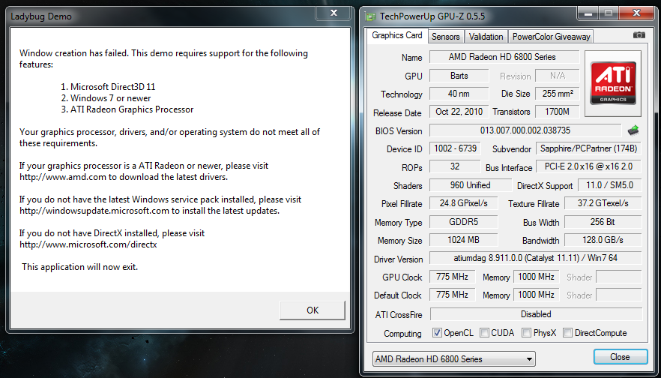
Task: Click the Shaders field 960 Unified
Action: (x=471, y=185)
